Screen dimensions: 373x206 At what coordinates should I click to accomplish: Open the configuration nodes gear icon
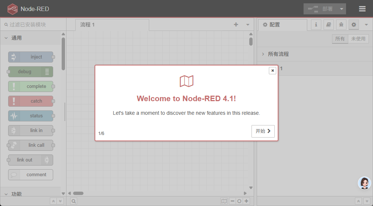point(354,24)
